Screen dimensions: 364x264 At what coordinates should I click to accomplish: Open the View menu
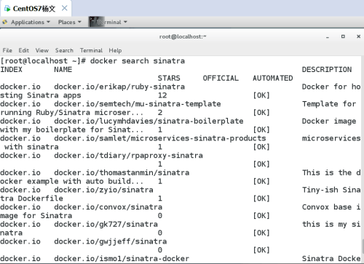click(x=42, y=50)
